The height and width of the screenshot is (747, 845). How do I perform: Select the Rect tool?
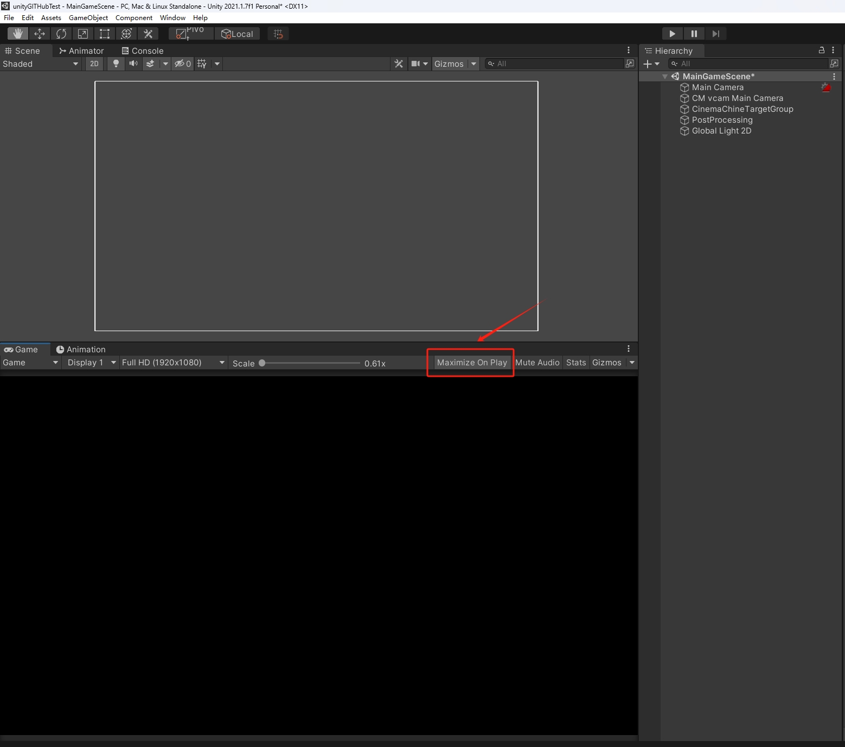coord(105,34)
